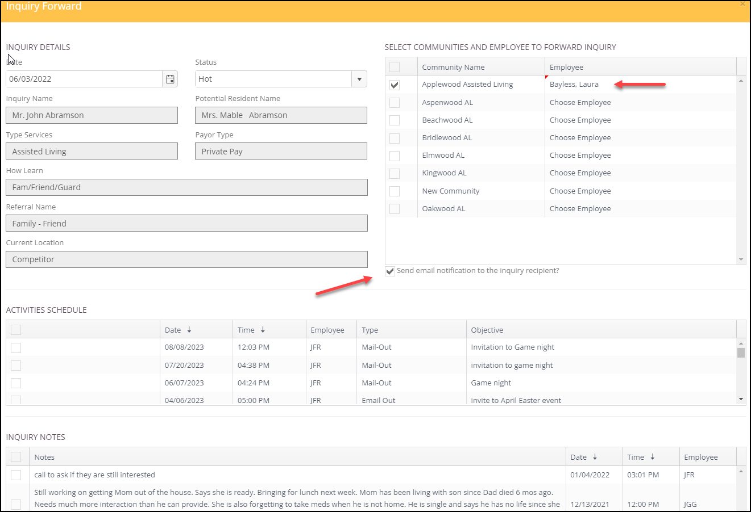Check the Elmwood AL community box
Screen dimensions: 751x512
coord(395,156)
